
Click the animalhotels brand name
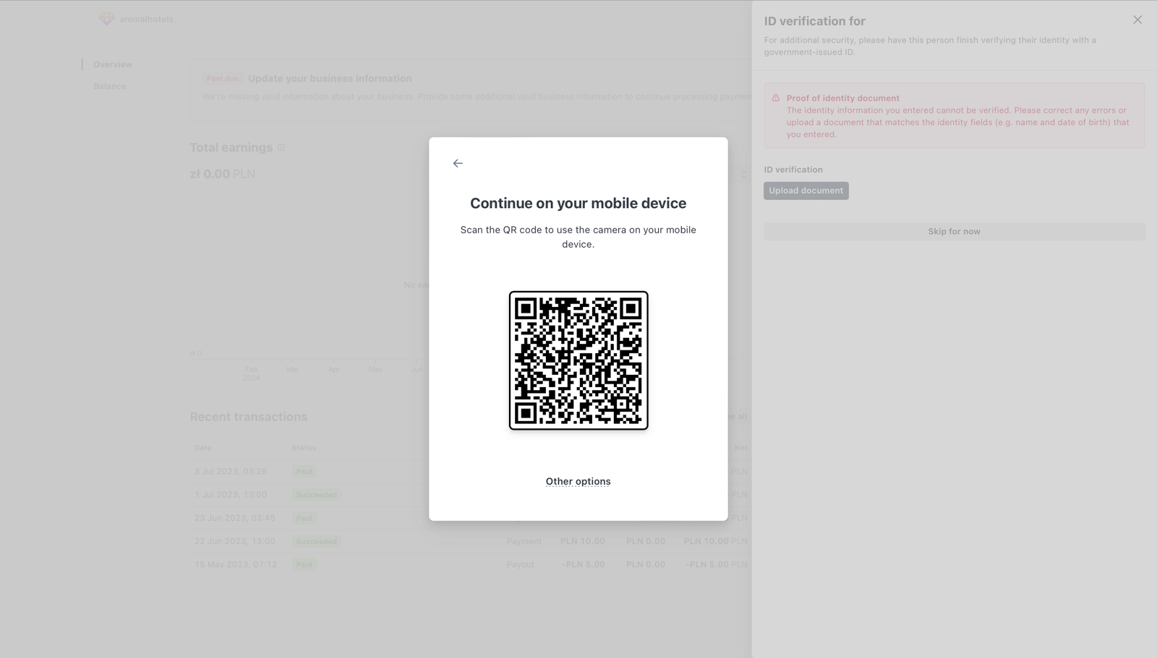pyautogui.click(x=147, y=20)
